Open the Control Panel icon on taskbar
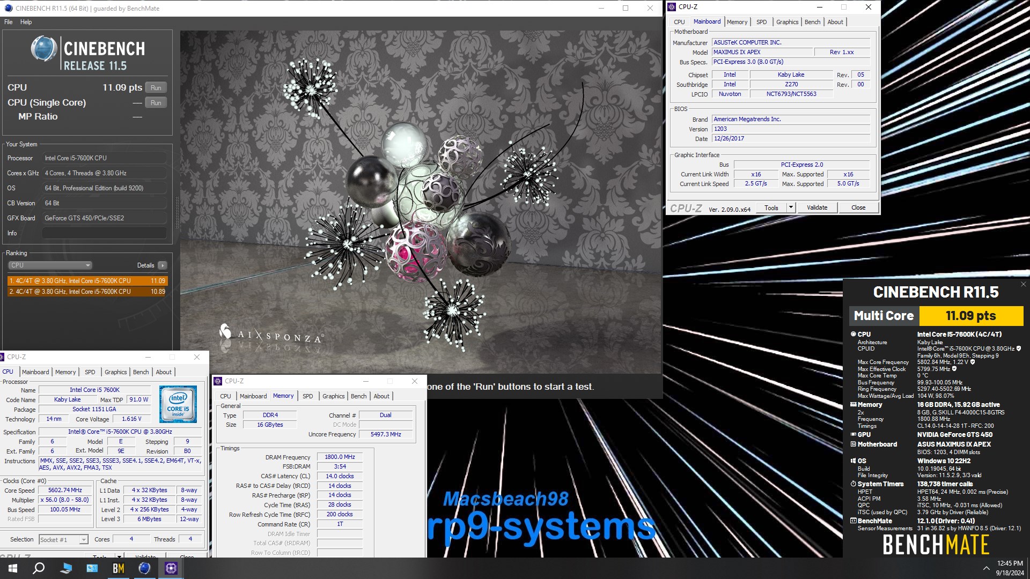The height and width of the screenshot is (579, 1030). (x=92, y=568)
